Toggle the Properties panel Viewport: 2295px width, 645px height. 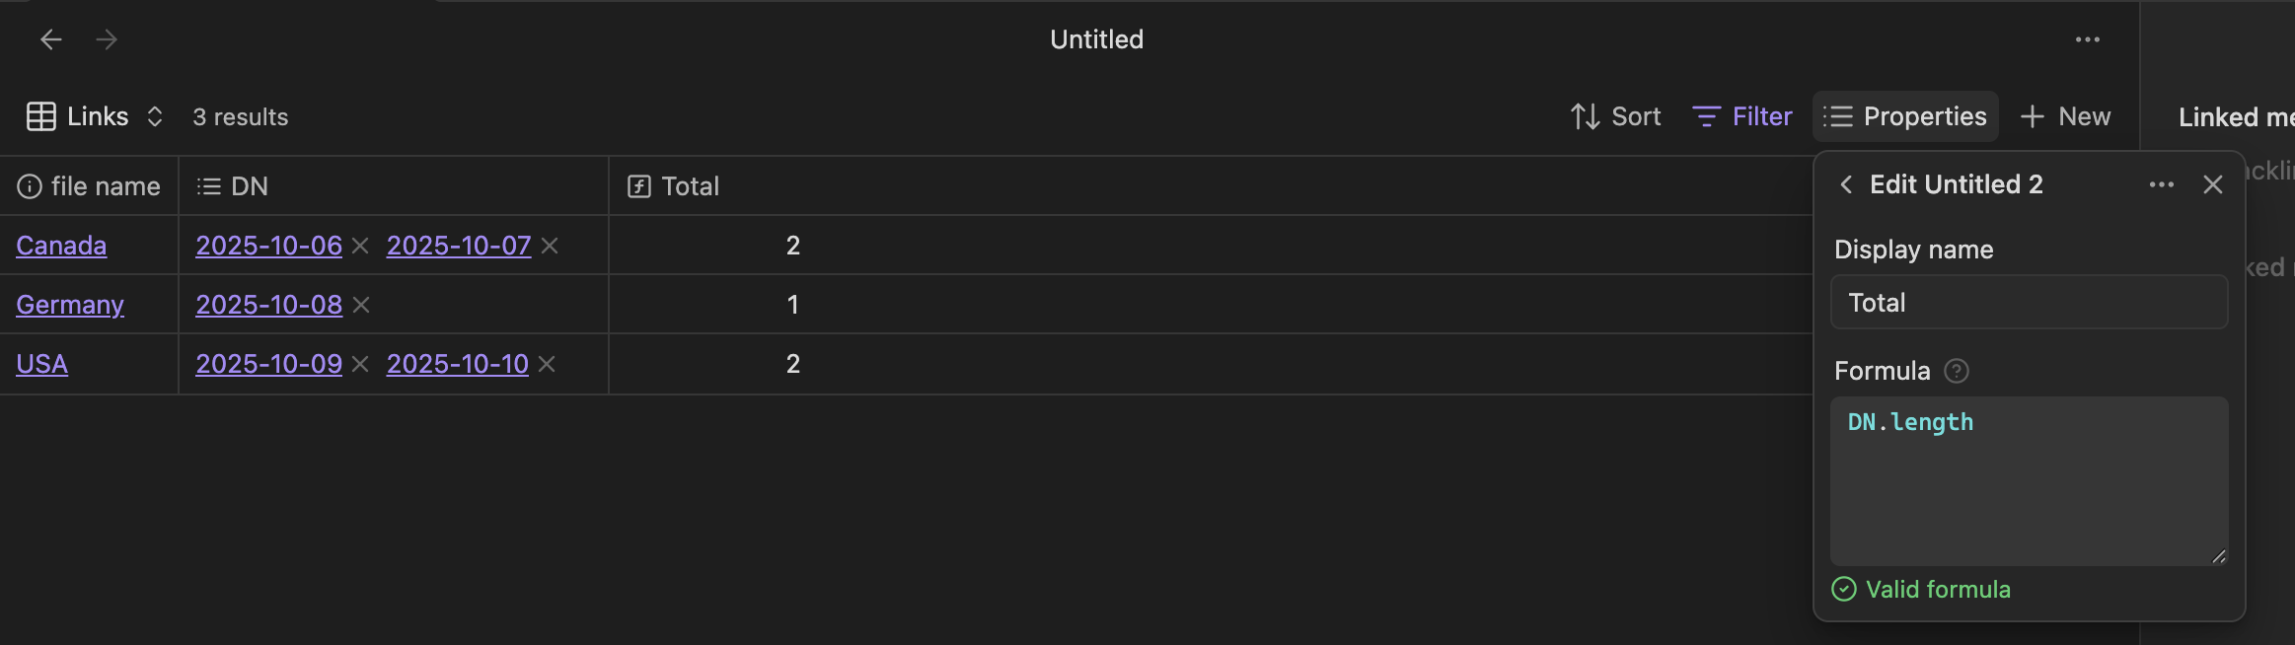click(1904, 116)
